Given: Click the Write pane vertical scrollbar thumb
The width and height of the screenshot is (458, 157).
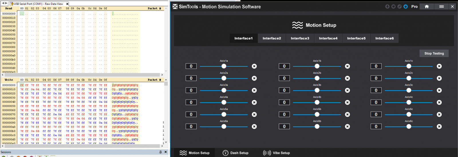Looking at the screenshot, I should coord(166,84).
